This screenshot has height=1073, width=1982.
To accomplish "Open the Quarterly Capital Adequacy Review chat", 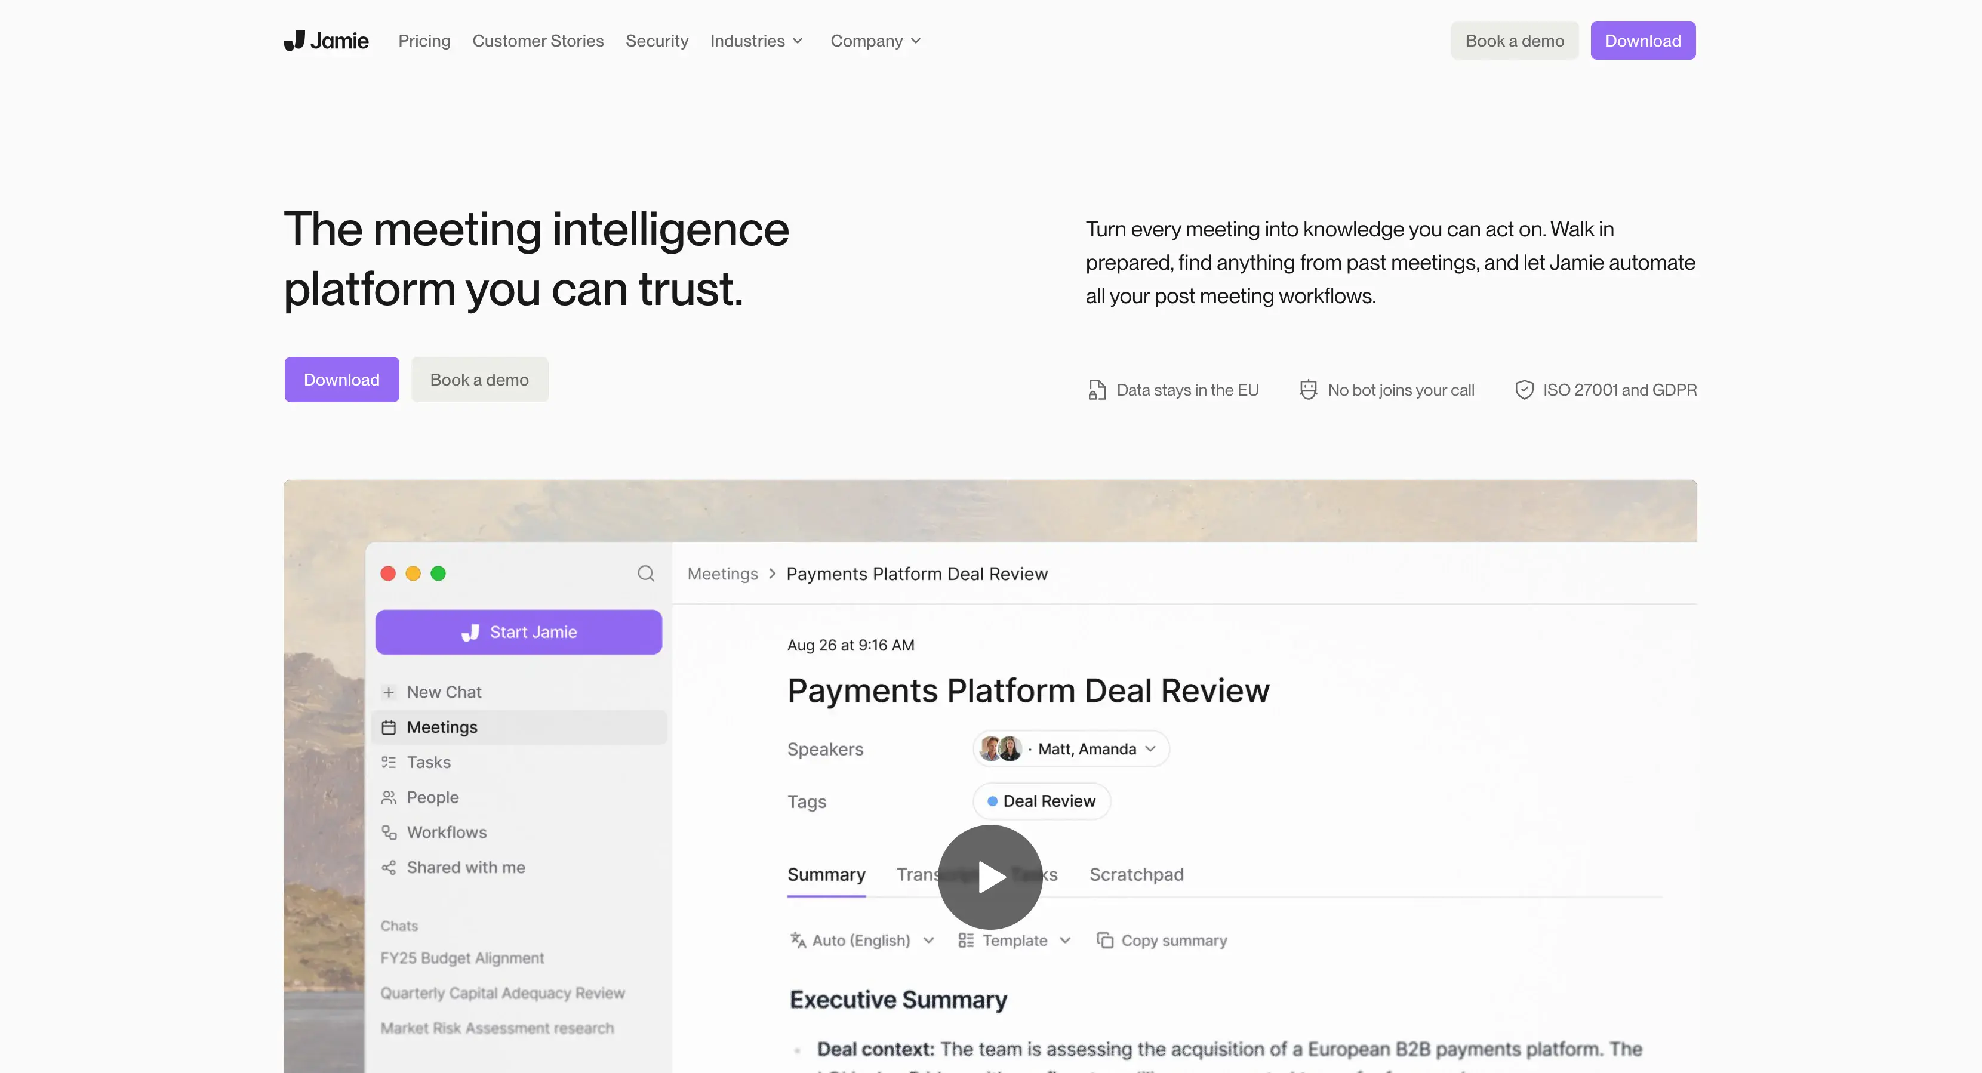I will (503, 993).
